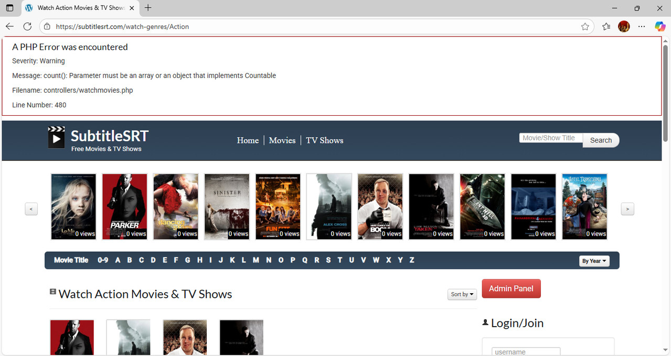The width and height of the screenshot is (671, 356).
Task: Open Silent Hill 3D poster
Action: 483,207
